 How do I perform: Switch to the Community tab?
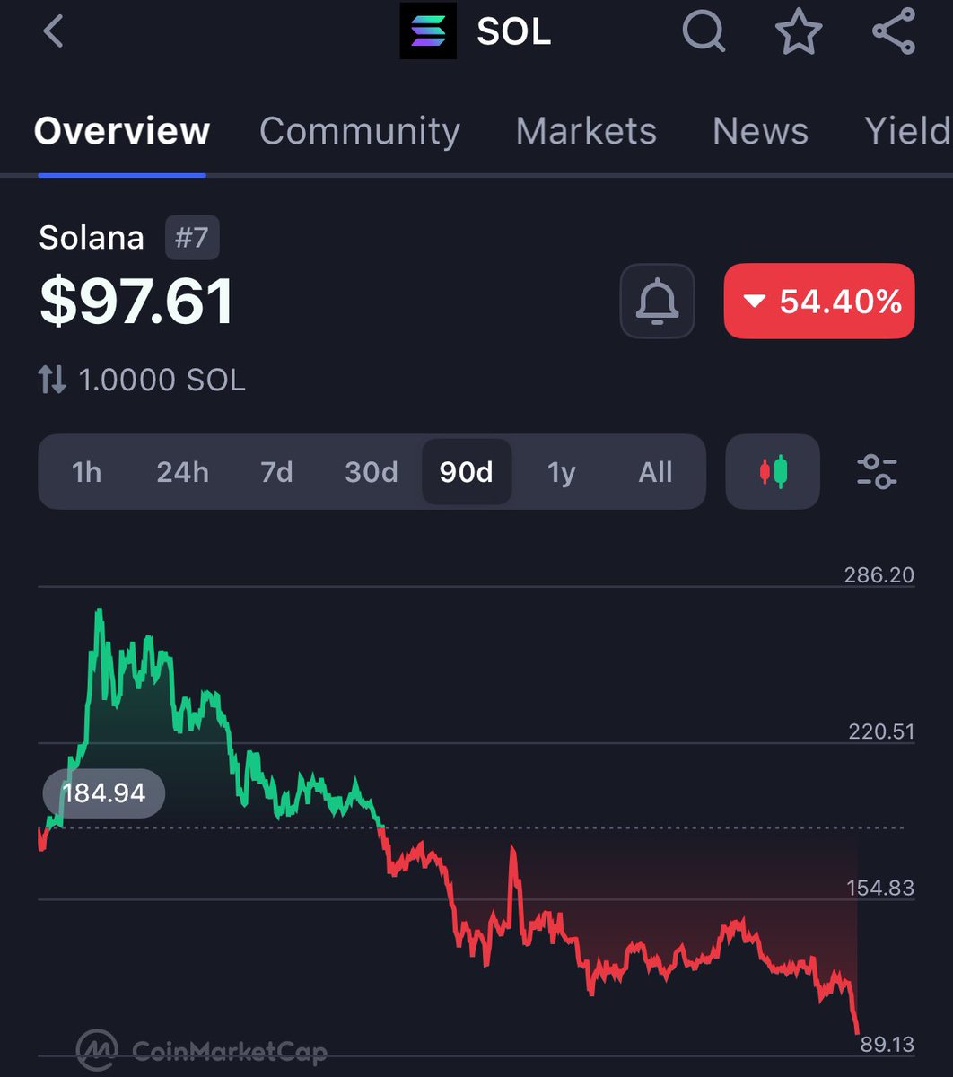[x=360, y=131]
